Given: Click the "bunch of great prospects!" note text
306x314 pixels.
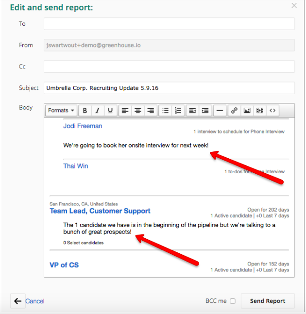Looking at the screenshot, I should point(98,232).
